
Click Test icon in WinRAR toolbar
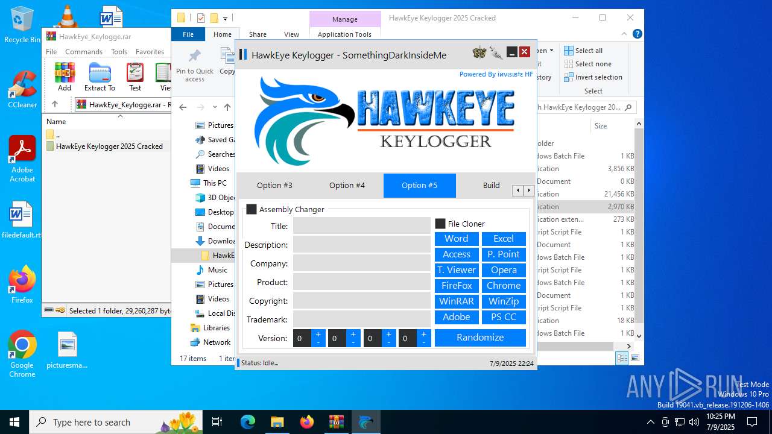(135, 77)
